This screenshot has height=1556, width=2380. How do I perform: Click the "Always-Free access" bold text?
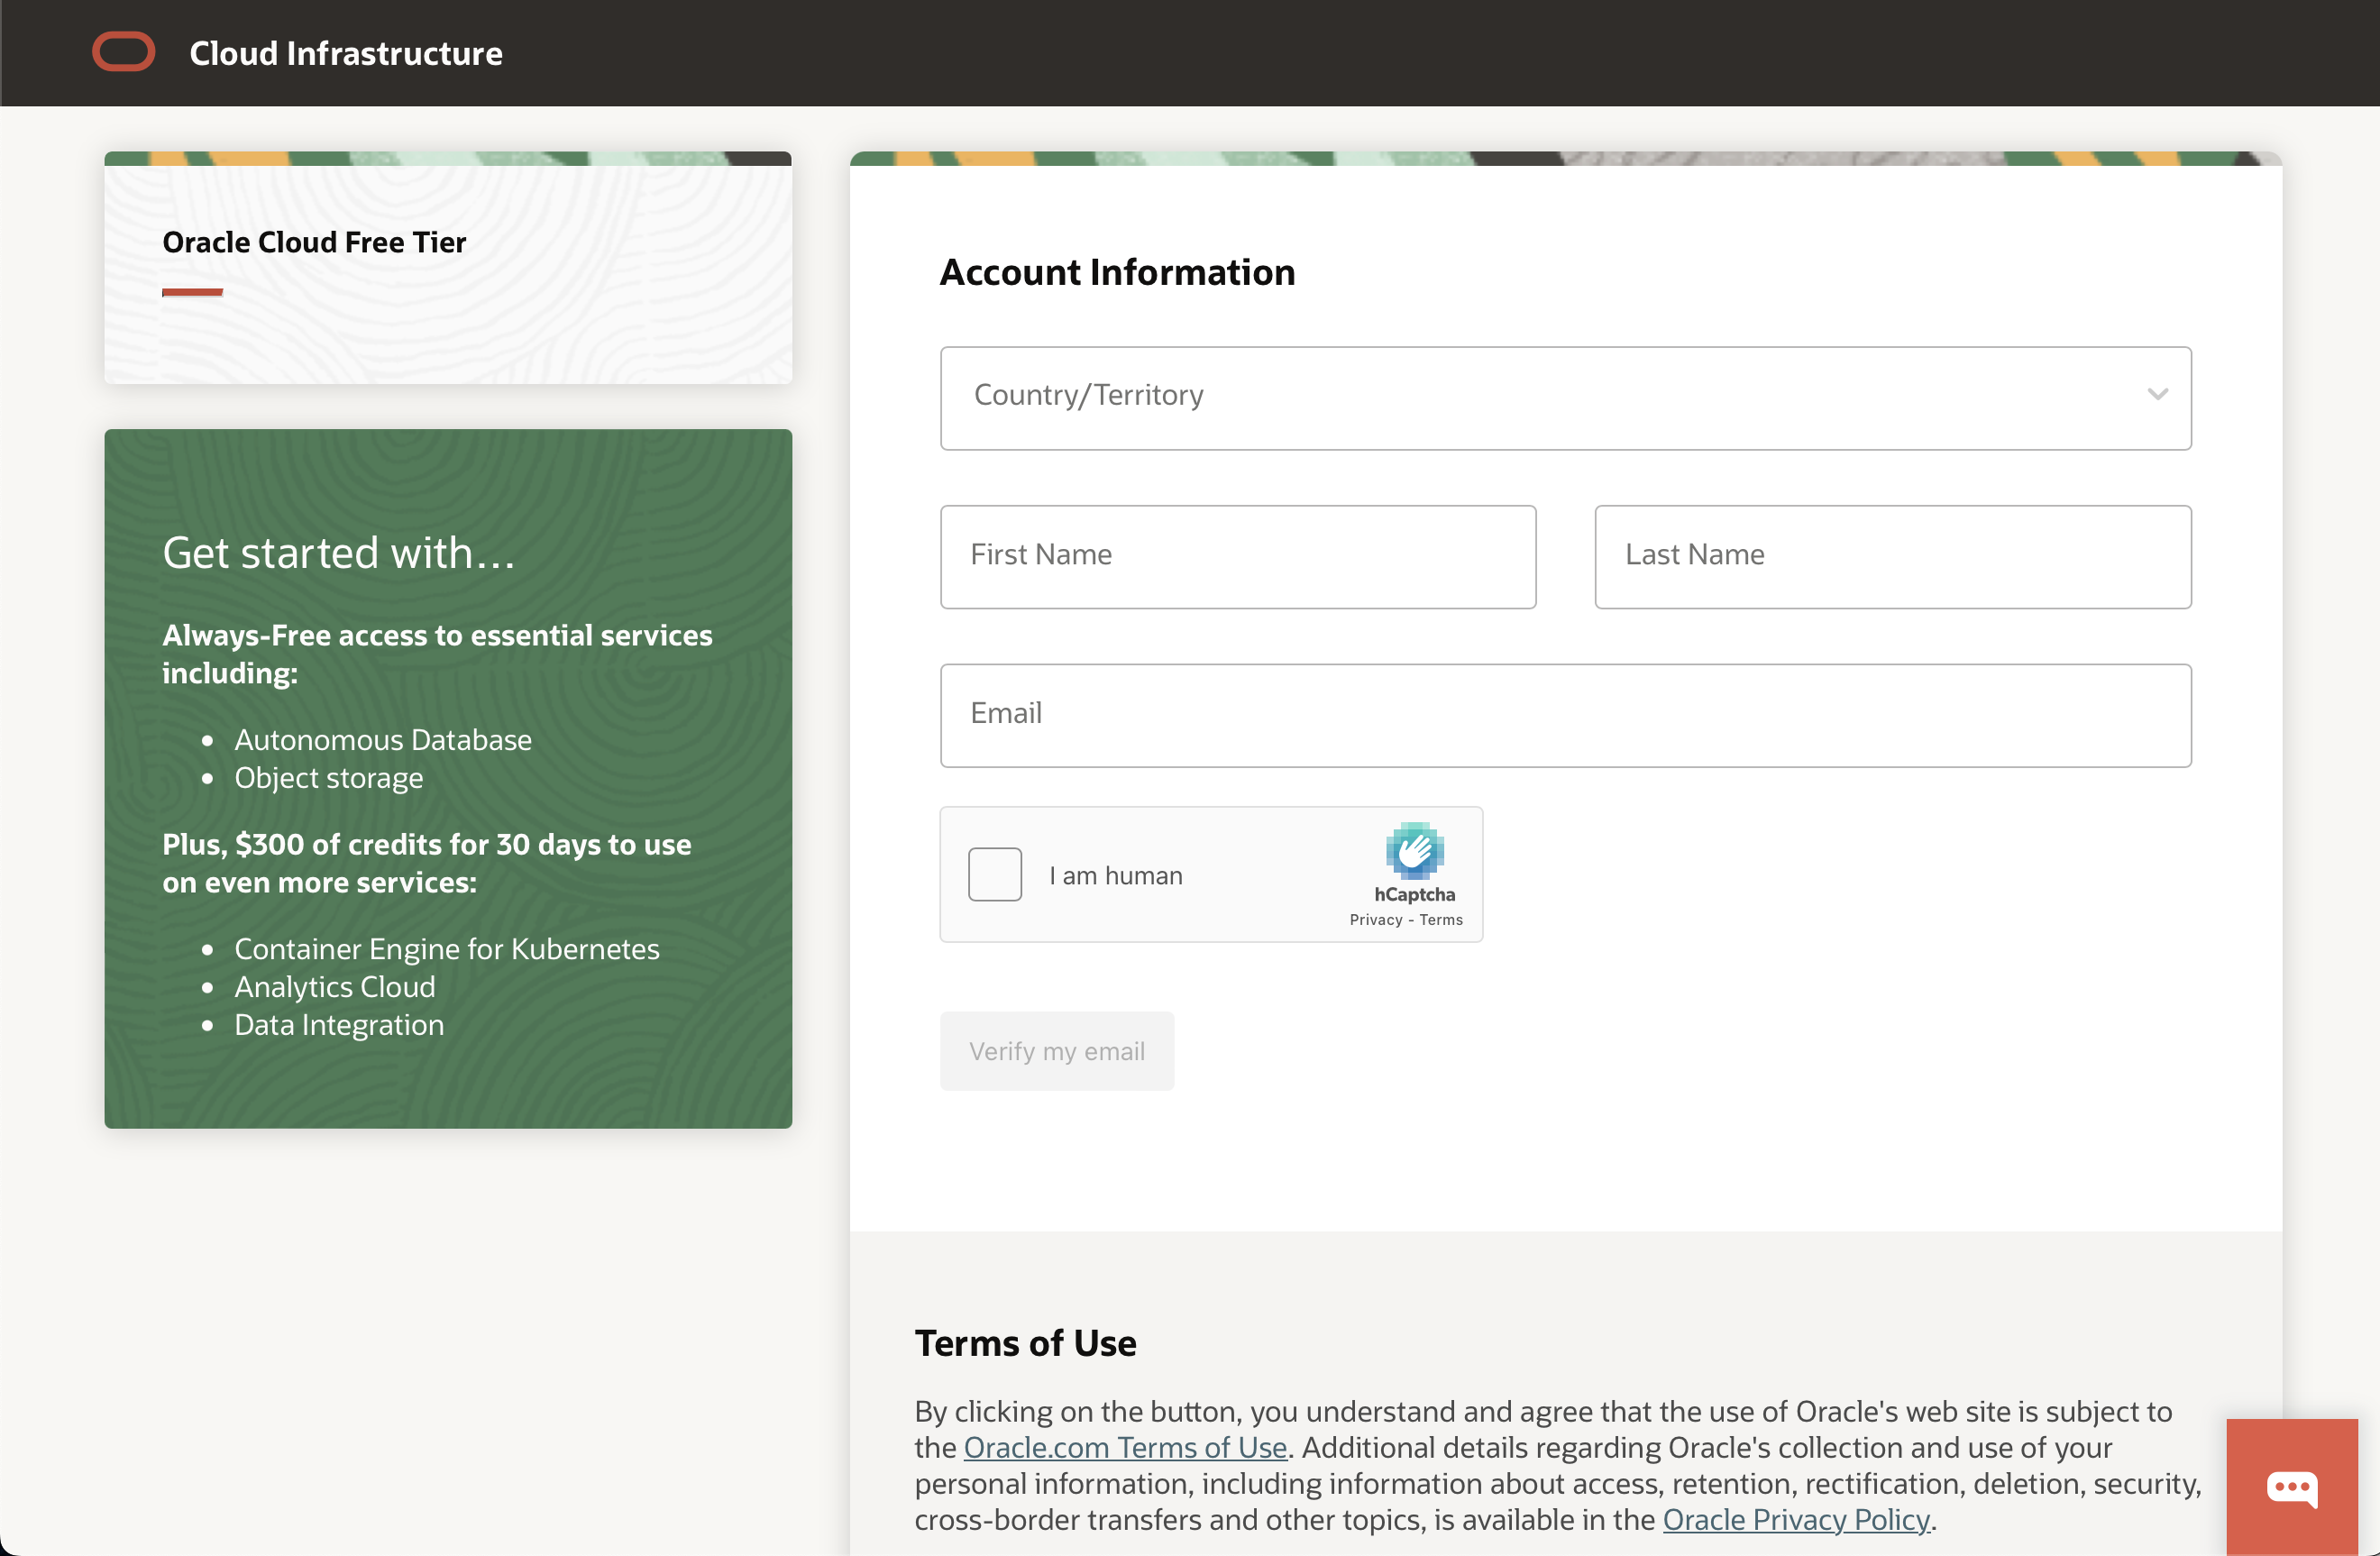(x=437, y=654)
